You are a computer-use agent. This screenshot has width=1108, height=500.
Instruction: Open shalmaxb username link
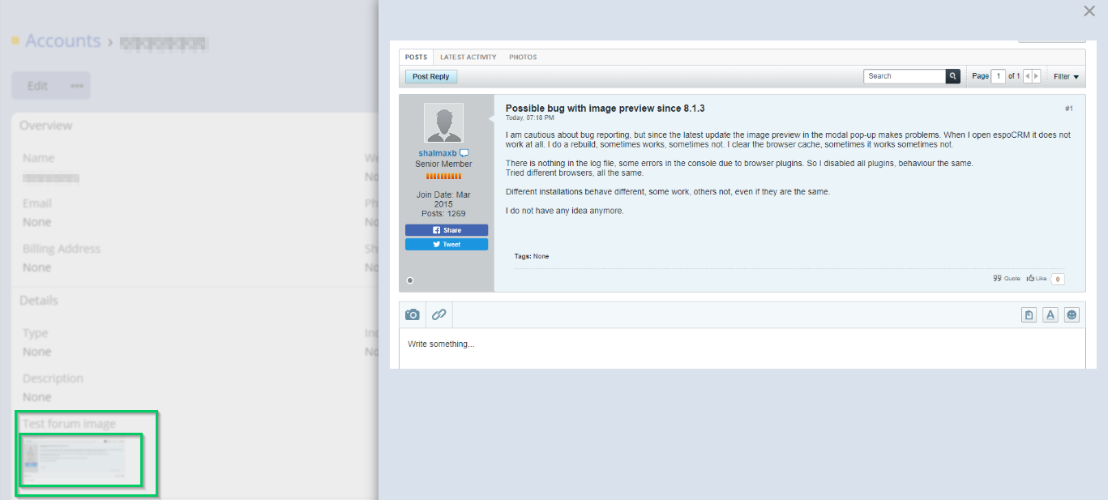click(438, 153)
